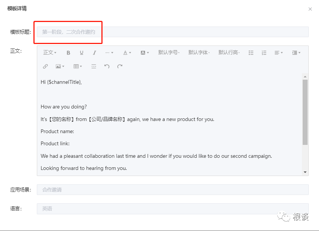Open the 默认行高 line height dropdown

pos(229,53)
